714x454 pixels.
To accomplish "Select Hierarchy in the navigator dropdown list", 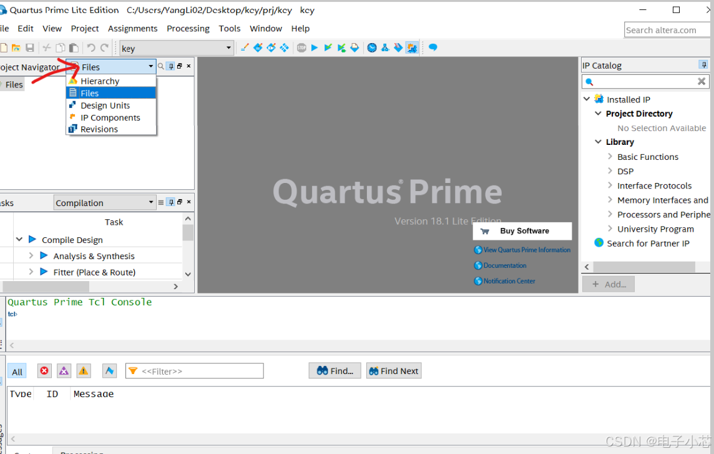I will point(111,81).
